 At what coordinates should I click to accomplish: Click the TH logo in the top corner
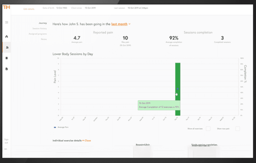(x=7, y=7)
